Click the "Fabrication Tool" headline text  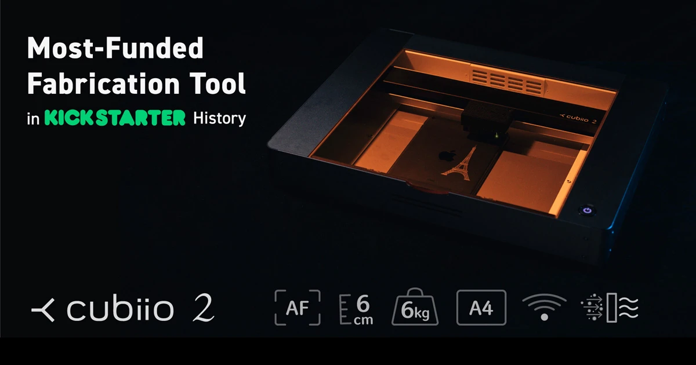(136, 84)
